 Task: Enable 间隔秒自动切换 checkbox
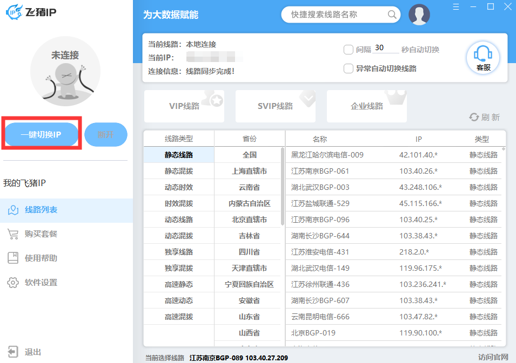(349, 50)
